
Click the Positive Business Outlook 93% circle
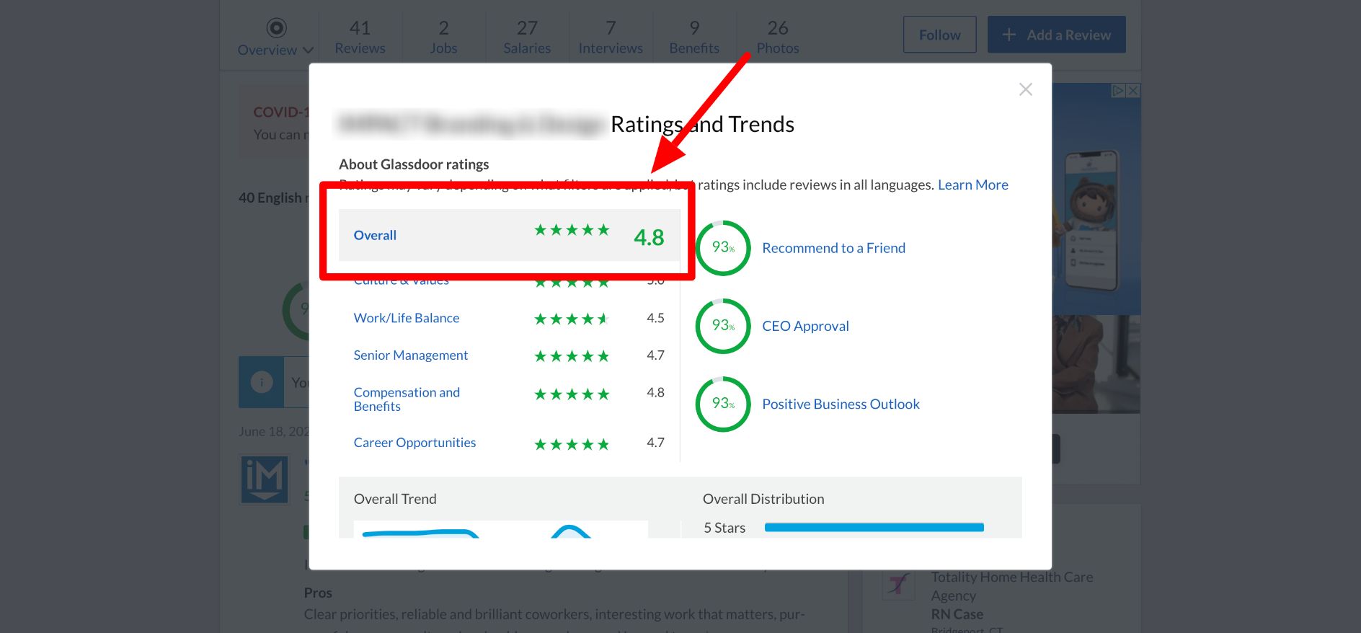(x=723, y=404)
